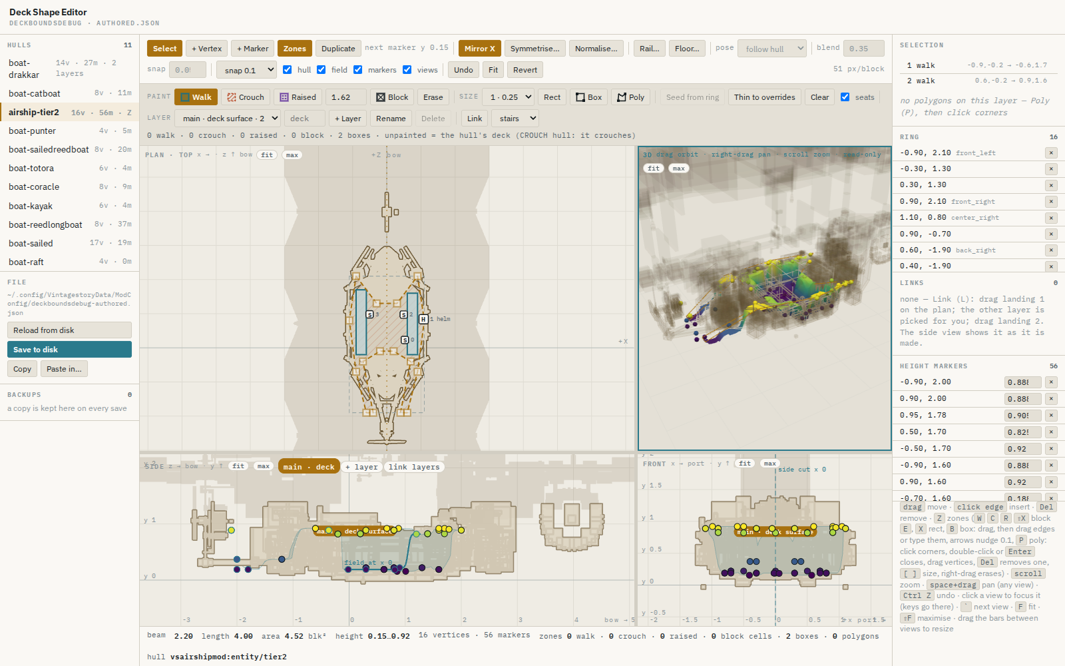Select the Block paint tool
The image size is (1065, 666).
(x=392, y=97)
